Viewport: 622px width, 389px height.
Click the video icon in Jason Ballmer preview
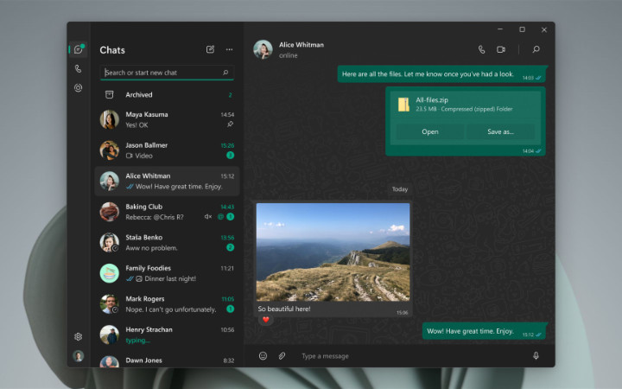click(x=130, y=156)
